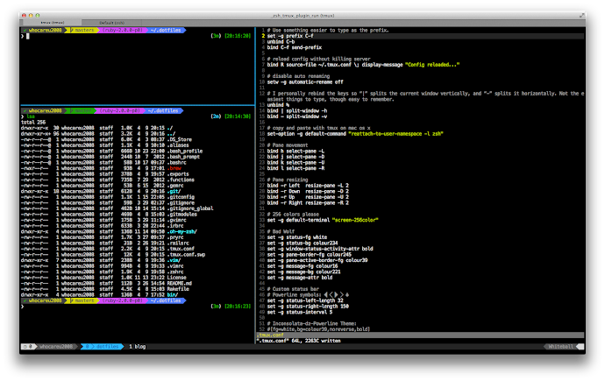This screenshot has height=381, width=605.
Task: Click the whocareu2008 segment in tmux status bar
Action: pyautogui.click(x=56, y=346)
